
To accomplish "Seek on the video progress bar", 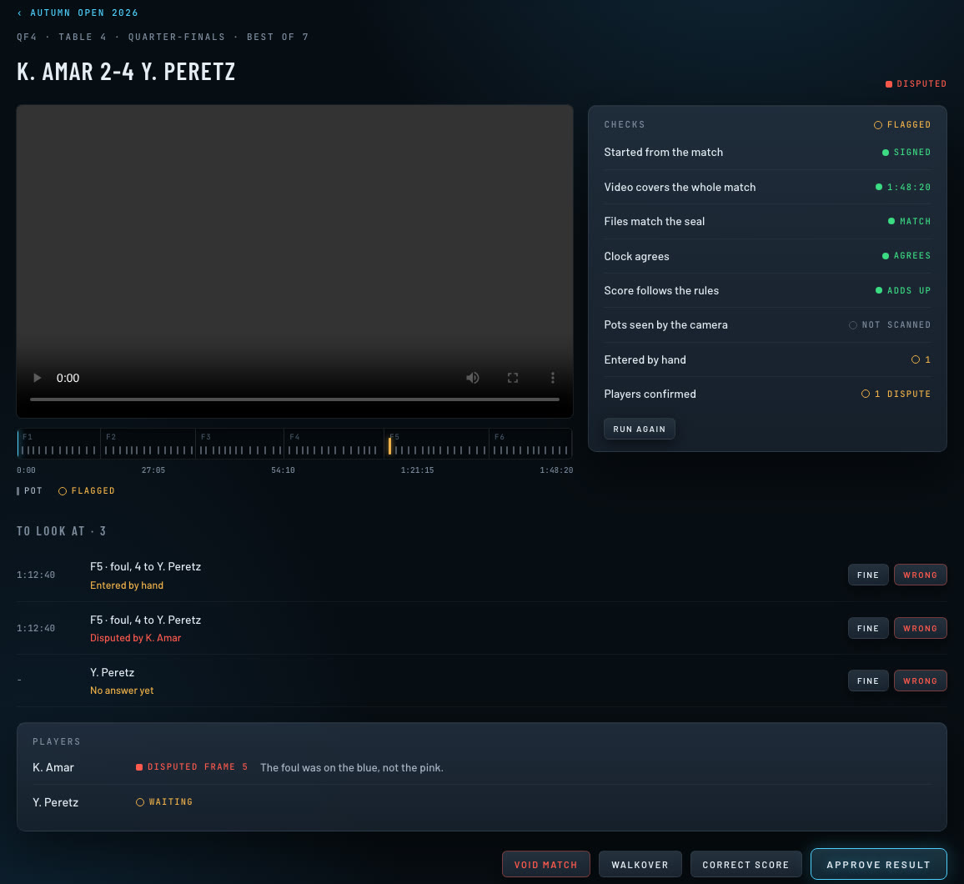I will pos(294,399).
